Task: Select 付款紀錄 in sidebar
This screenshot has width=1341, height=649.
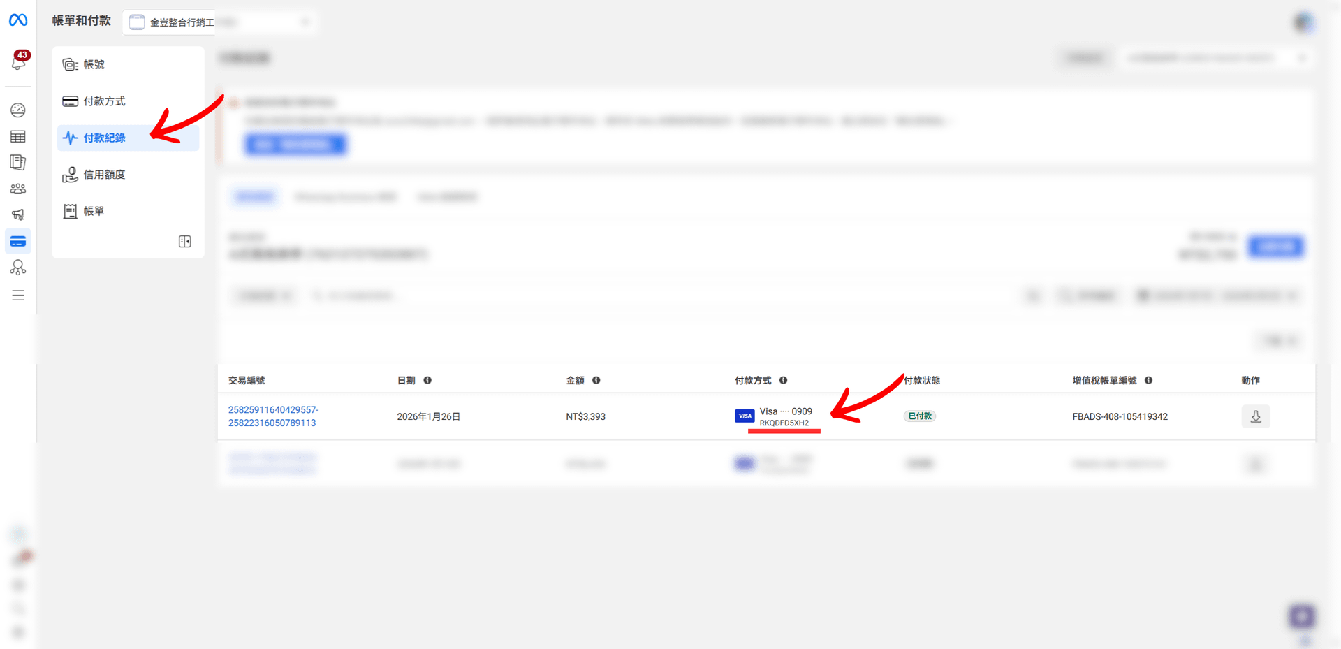Action: (x=104, y=138)
